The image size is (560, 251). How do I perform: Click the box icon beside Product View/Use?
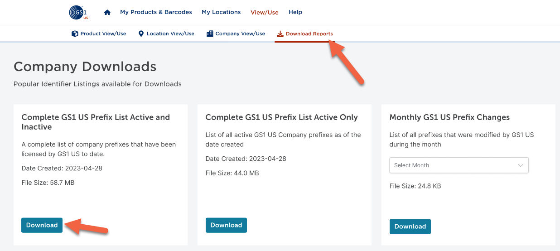click(x=75, y=34)
